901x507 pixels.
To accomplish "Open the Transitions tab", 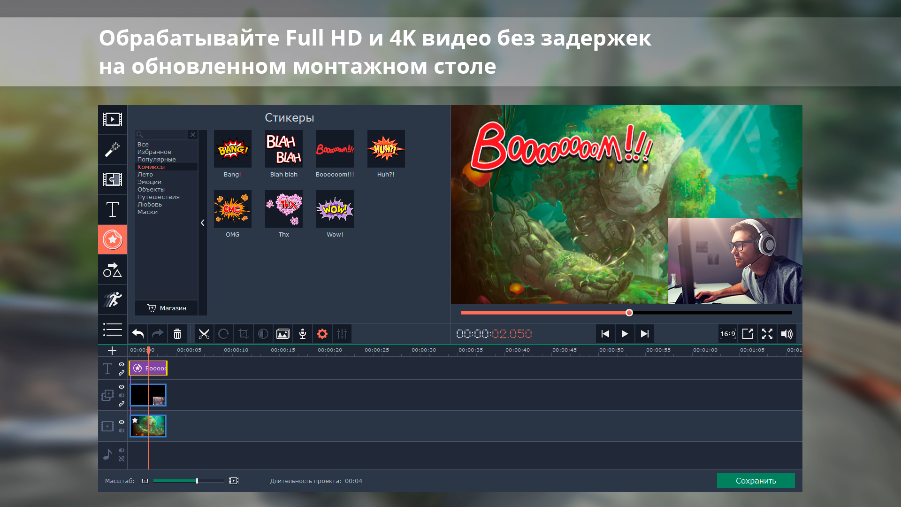I will (113, 179).
